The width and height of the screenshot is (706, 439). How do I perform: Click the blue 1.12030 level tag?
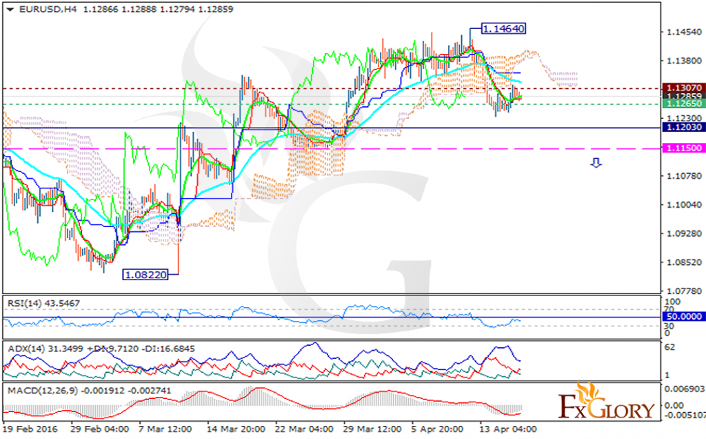point(684,127)
